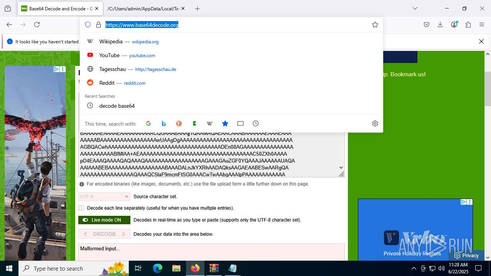The height and width of the screenshot is (276, 491).
Task: Open WinRAR from the taskbar
Action: pyautogui.click(x=214, y=268)
